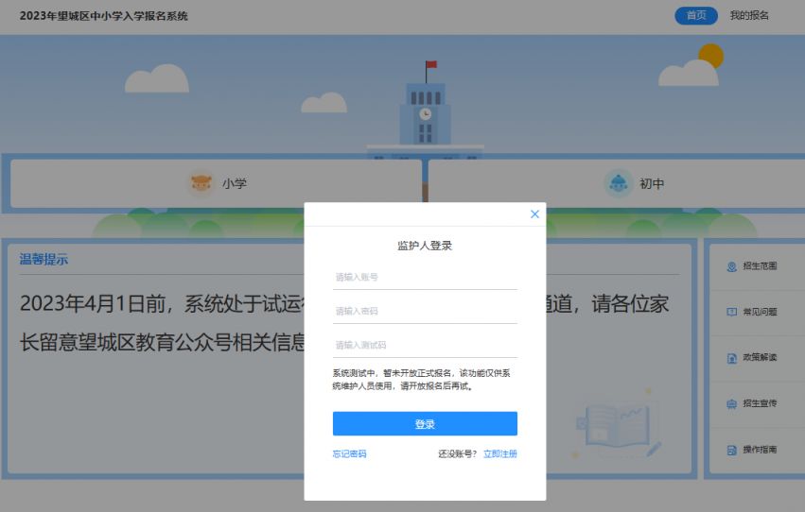This screenshot has height=512, width=805.
Task: Open 招生范围 enrollment scope link
Action: (x=760, y=266)
